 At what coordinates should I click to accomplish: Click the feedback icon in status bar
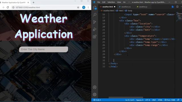coord(178,100)
